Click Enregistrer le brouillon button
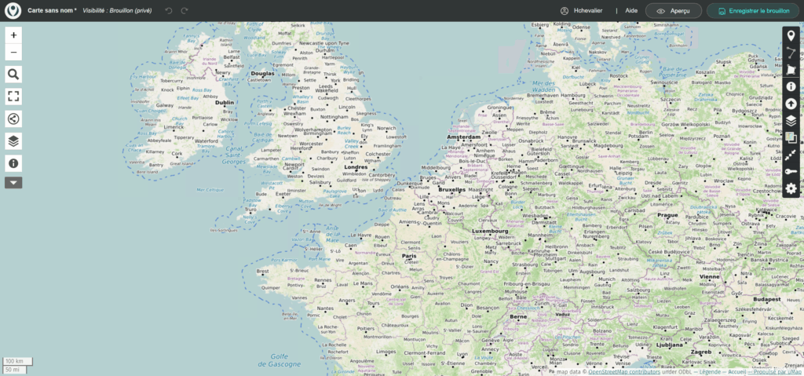 click(x=753, y=11)
